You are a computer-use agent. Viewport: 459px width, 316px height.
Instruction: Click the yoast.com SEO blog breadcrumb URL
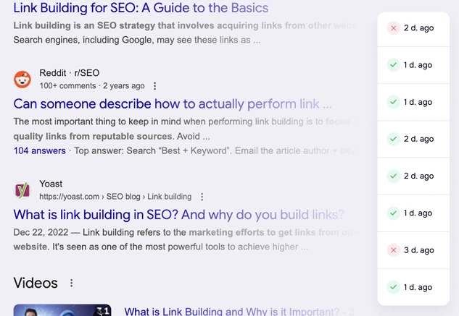click(x=115, y=197)
